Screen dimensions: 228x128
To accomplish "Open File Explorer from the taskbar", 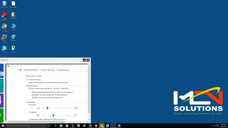I will (x=61, y=126).
